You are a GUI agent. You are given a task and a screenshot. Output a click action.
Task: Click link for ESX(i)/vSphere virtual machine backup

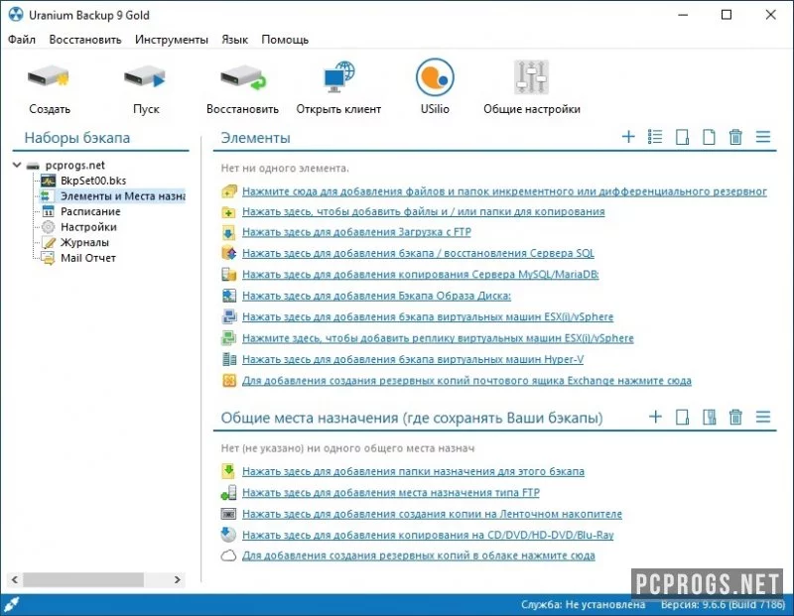[428, 316]
